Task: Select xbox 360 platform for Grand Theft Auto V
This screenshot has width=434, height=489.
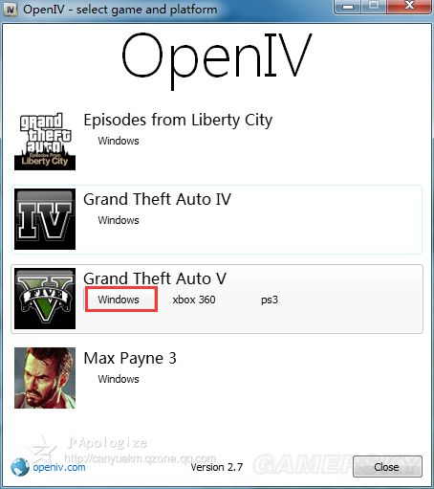Action: point(194,300)
